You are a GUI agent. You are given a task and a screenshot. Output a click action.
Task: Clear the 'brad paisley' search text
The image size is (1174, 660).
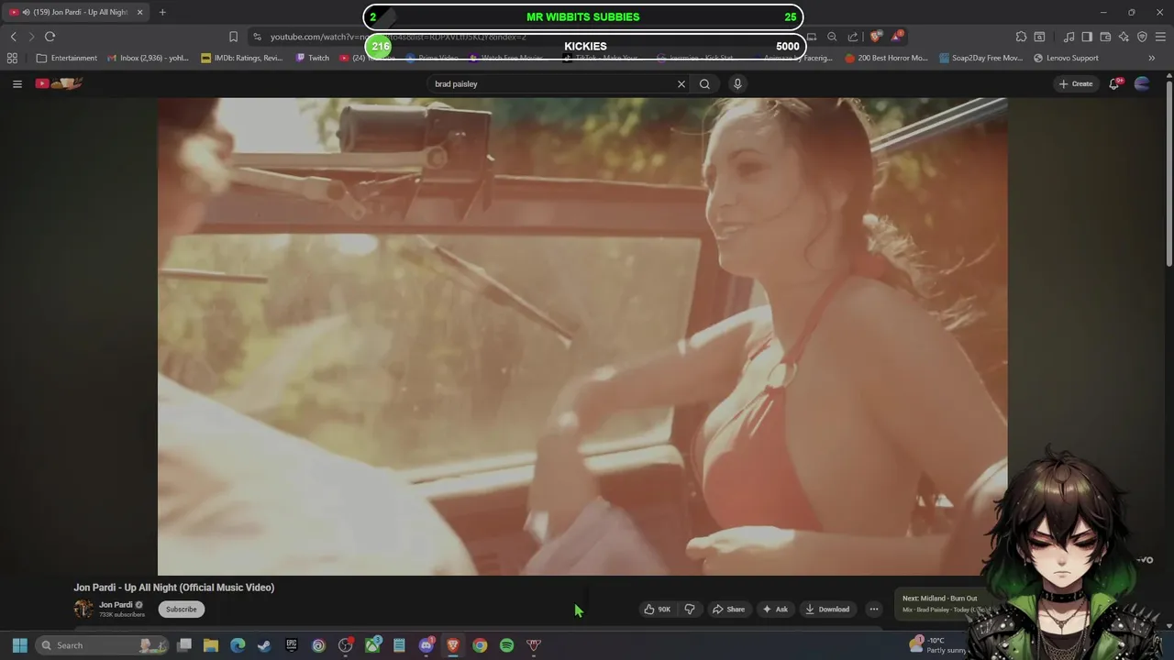[681, 83]
